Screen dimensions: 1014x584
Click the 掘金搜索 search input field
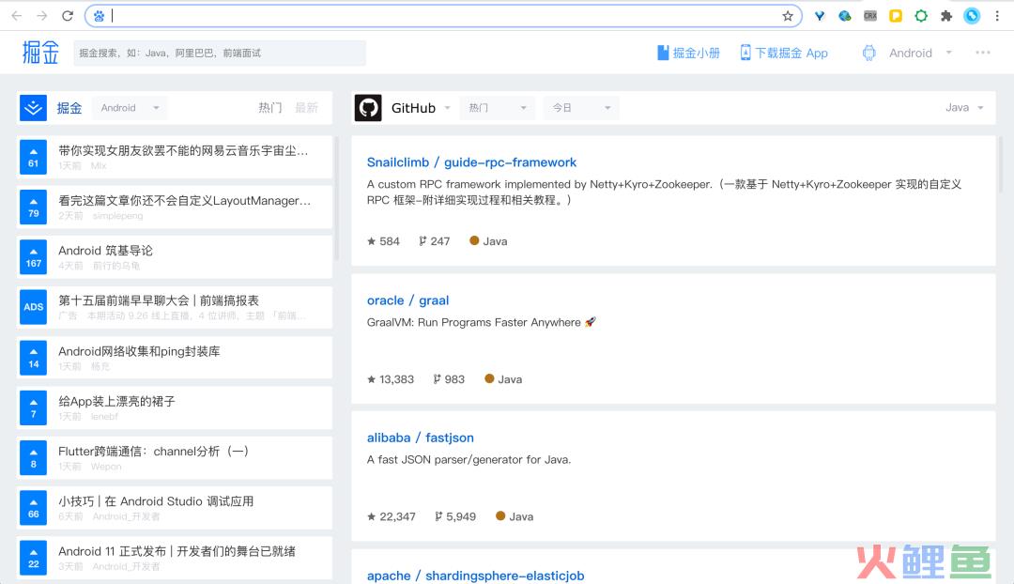coord(219,53)
